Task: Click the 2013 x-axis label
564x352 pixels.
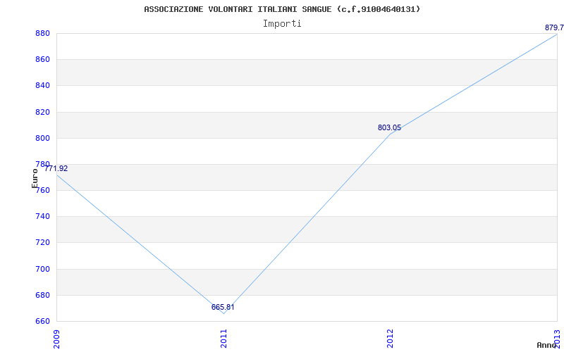Action: 557,339
